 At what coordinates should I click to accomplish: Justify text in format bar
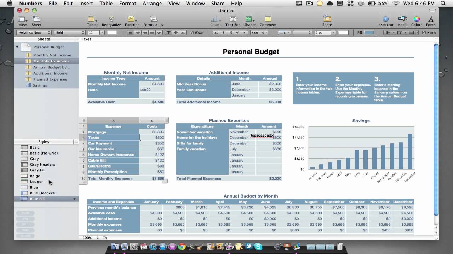152,32
